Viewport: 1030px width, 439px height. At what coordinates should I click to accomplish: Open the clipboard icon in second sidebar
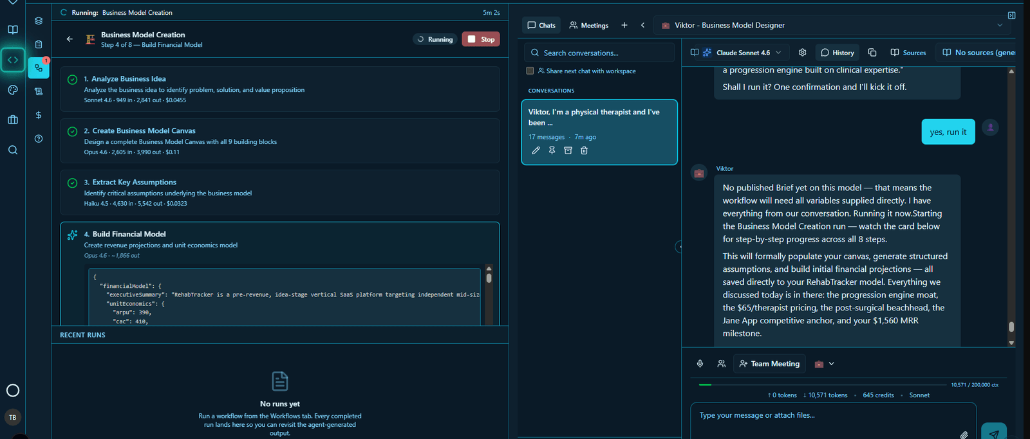[39, 44]
